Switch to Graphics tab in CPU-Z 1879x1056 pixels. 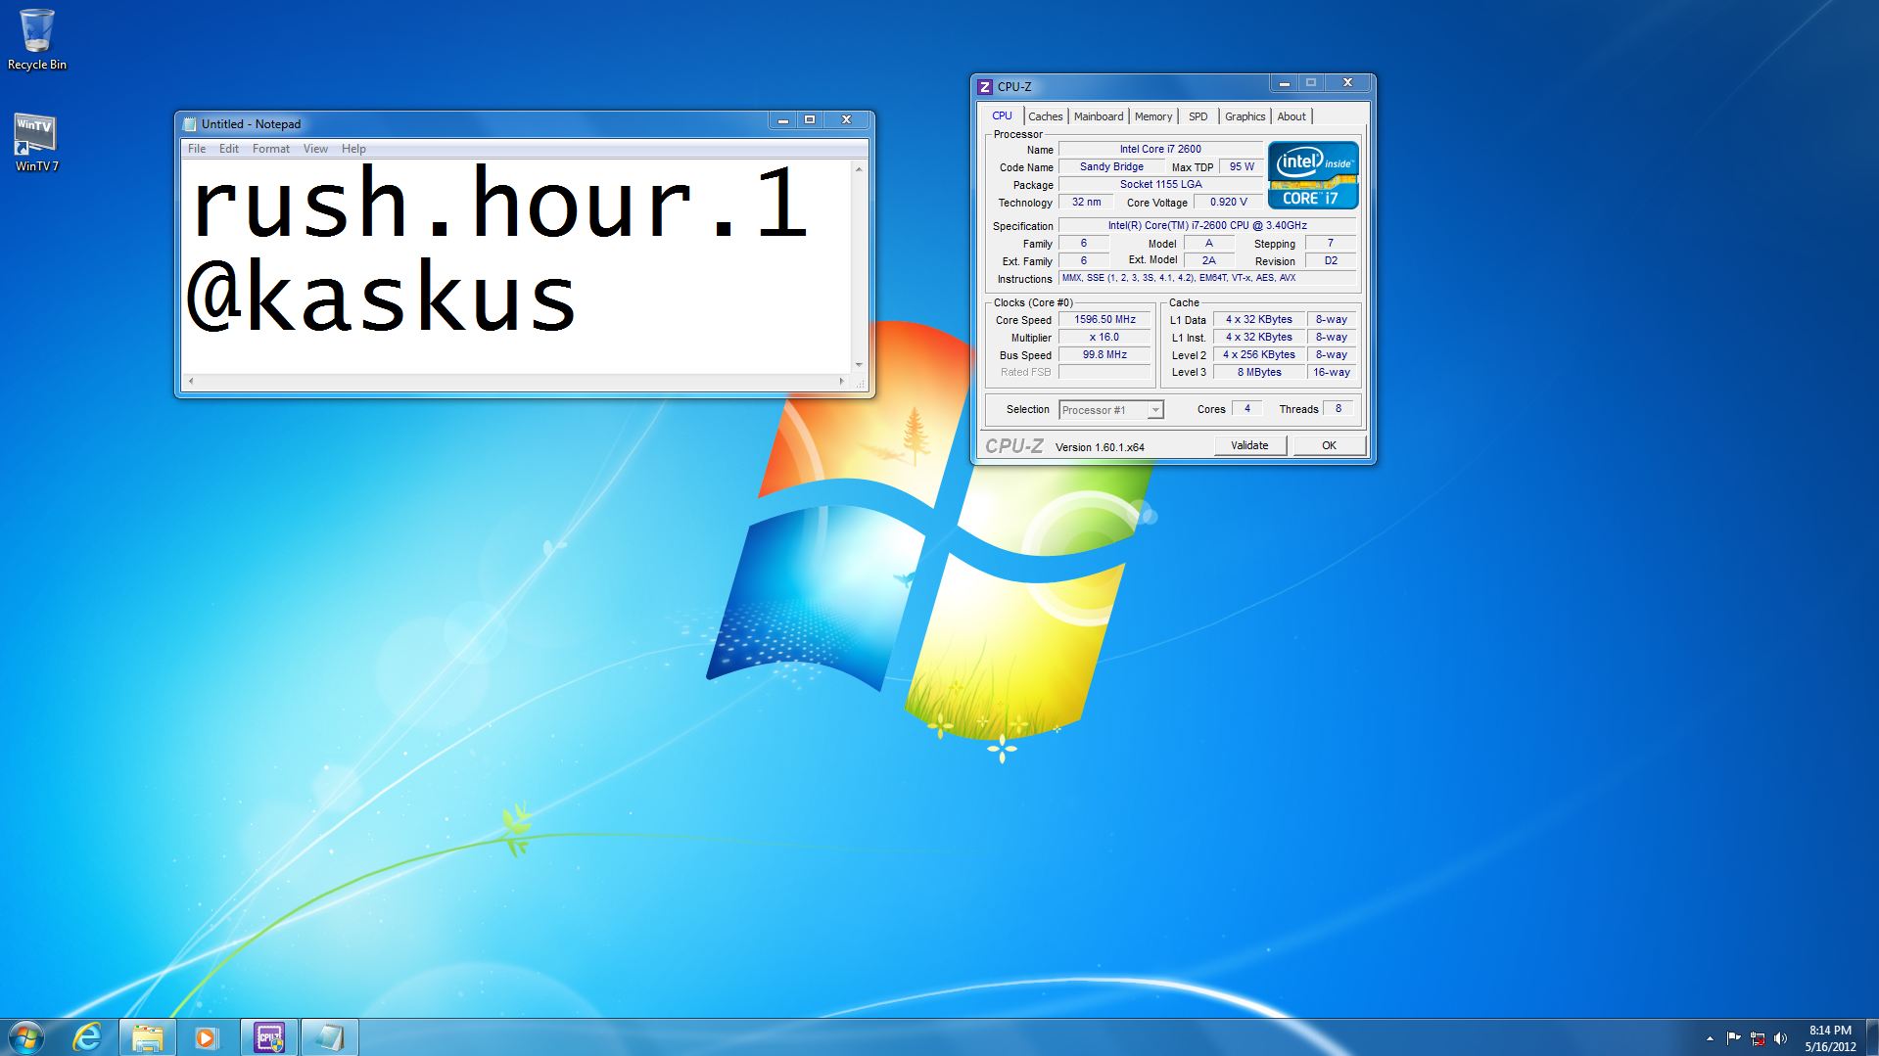pyautogui.click(x=1245, y=116)
